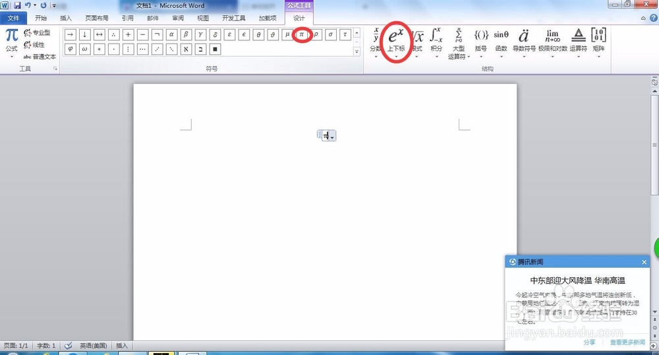Viewport: 659px width, 355px height.
Task: Insert the rho symbol
Action: (316, 35)
